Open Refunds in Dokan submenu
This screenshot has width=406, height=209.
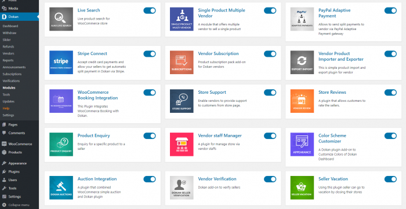tap(8, 47)
